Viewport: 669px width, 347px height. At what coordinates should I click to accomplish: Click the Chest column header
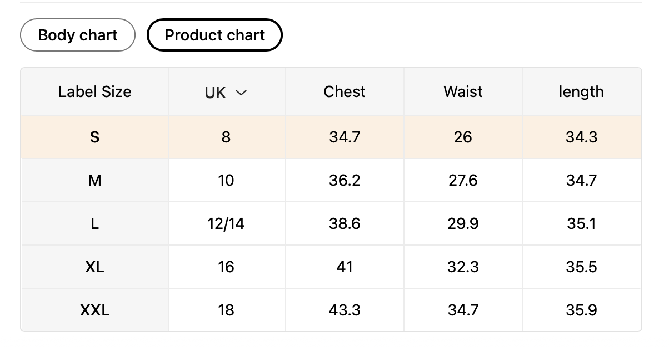click(x=345, y=92)
